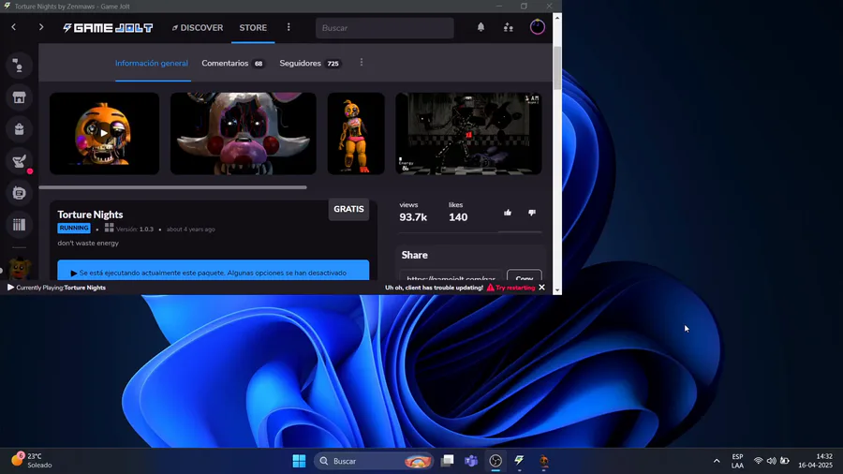The width and height of the screenshot is (843, 474).
Task: Open the volume tray icon
Action: click(772, 461)
